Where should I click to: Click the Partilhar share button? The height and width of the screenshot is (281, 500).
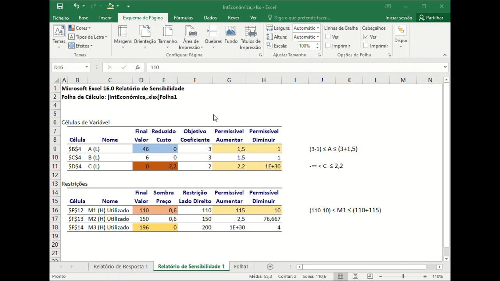pos(431,18)
